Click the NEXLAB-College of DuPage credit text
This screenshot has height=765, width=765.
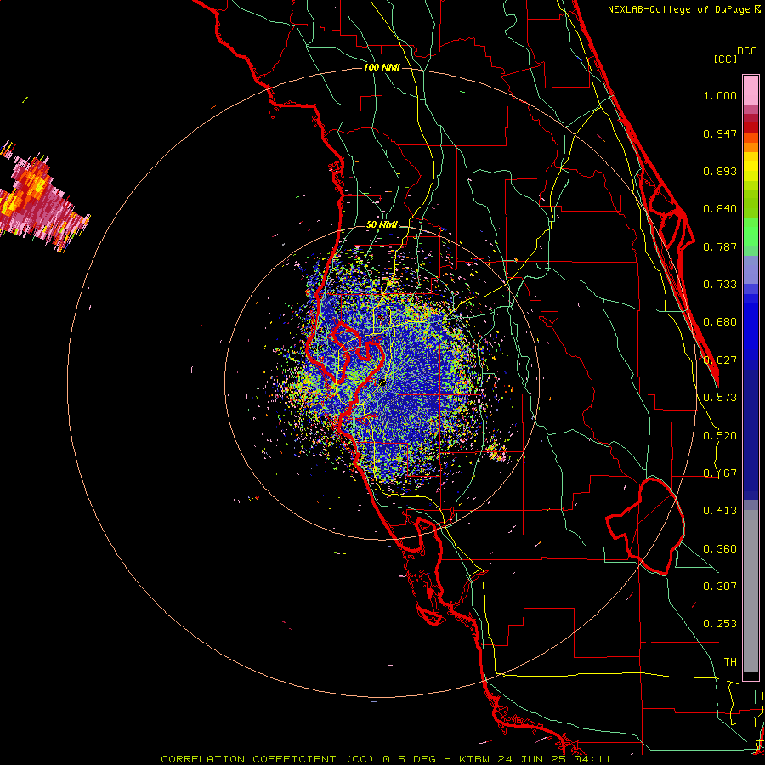coord(678,9)
